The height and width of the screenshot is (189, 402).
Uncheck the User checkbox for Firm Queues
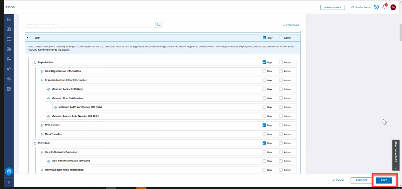(x=264, y=125)
